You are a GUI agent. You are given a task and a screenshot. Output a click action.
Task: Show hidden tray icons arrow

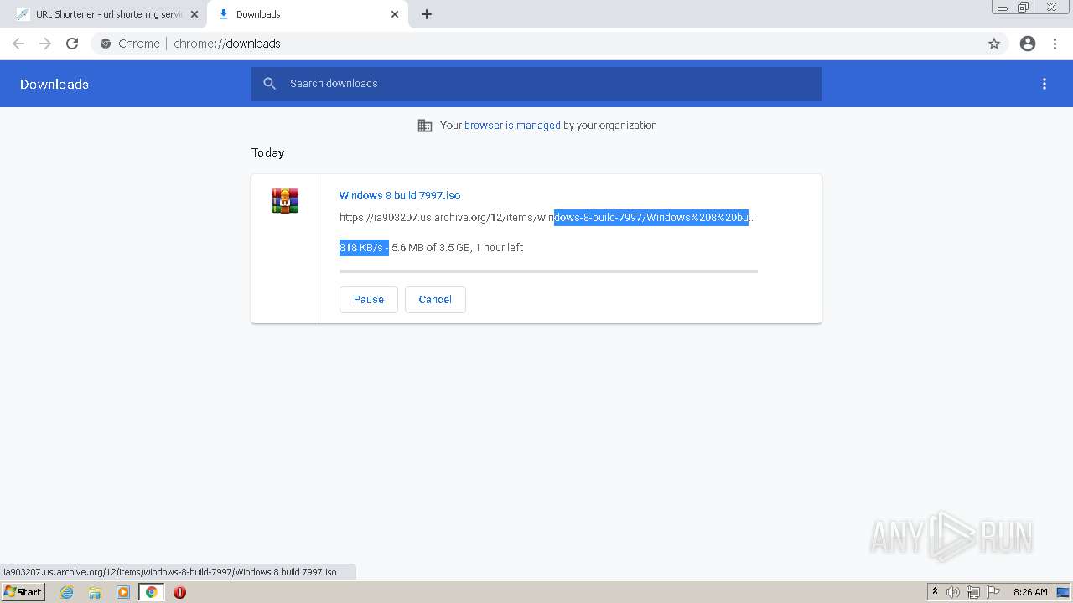click(935, 592)
